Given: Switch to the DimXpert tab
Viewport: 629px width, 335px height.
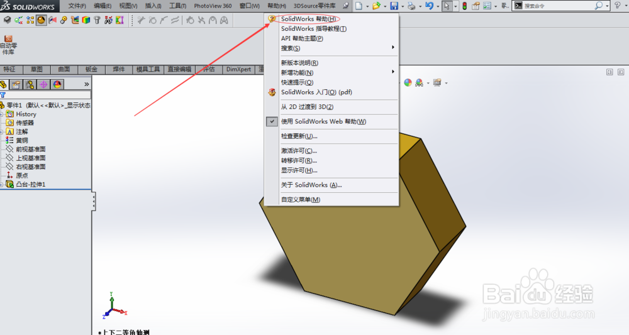Looking at the screenshot, I should coord(238,70).
